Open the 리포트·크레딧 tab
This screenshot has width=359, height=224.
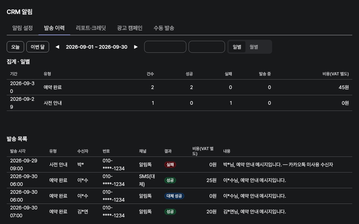tap(91, 28)
